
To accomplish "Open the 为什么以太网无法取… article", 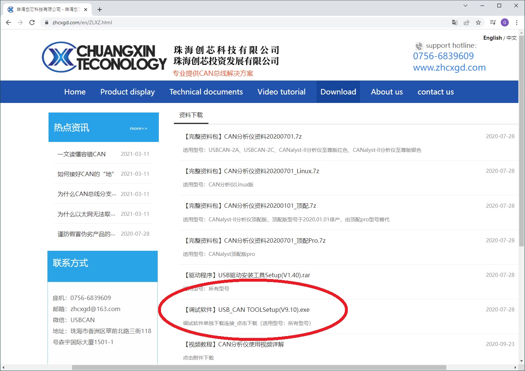I will [x=86, y=214].
